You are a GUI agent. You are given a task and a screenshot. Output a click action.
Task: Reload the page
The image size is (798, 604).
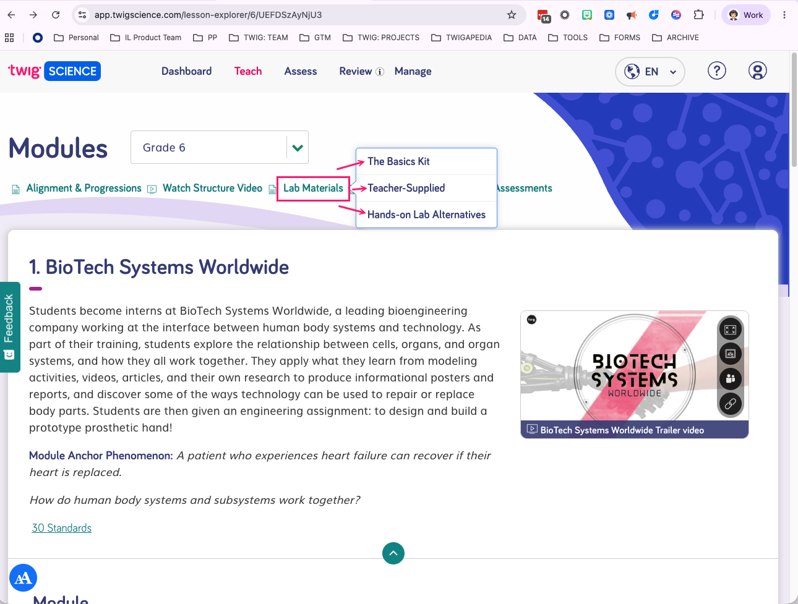point(56,15)
